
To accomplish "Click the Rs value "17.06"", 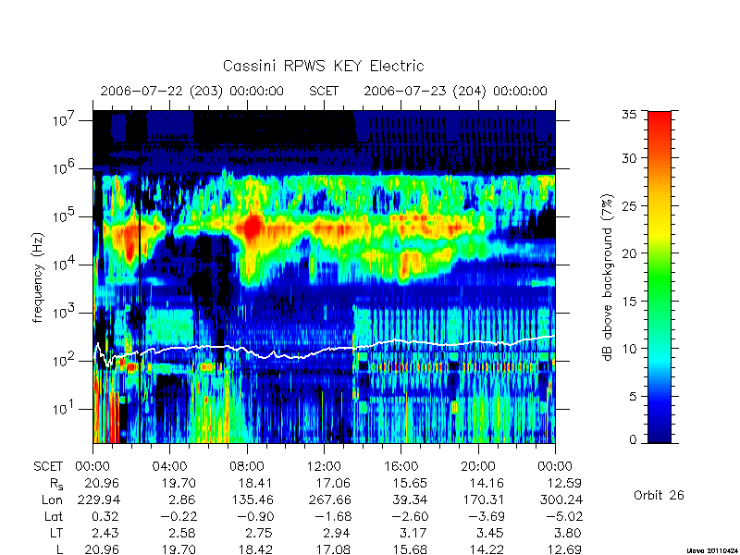I will [x=334, y=483].
